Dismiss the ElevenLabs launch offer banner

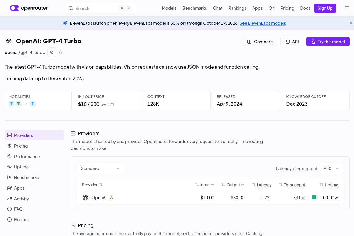351,23
